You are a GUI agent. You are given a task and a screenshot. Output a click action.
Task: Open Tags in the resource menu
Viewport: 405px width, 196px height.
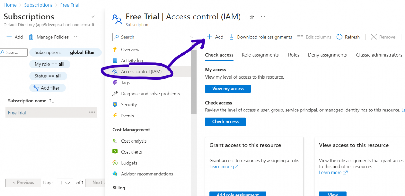tap(125, 83)
